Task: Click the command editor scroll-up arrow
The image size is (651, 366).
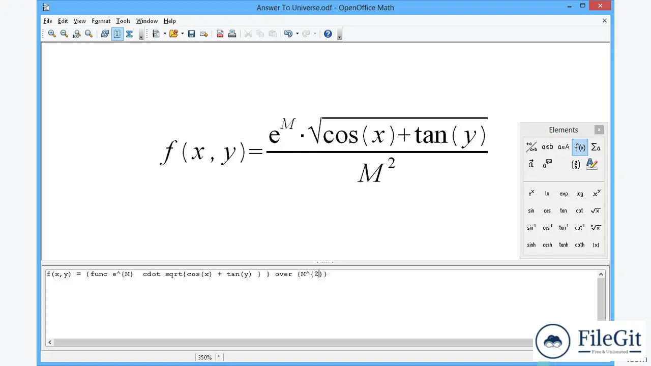Action: pyautogui.click(x=601, y=274)
